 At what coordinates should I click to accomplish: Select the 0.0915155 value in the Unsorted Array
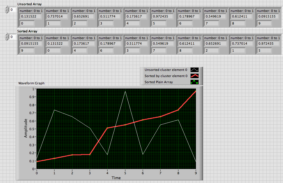pyautogui.click(x=268, y=16)
